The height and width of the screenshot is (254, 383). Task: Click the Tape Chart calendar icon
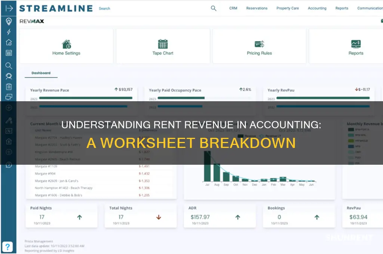[163, 44]
